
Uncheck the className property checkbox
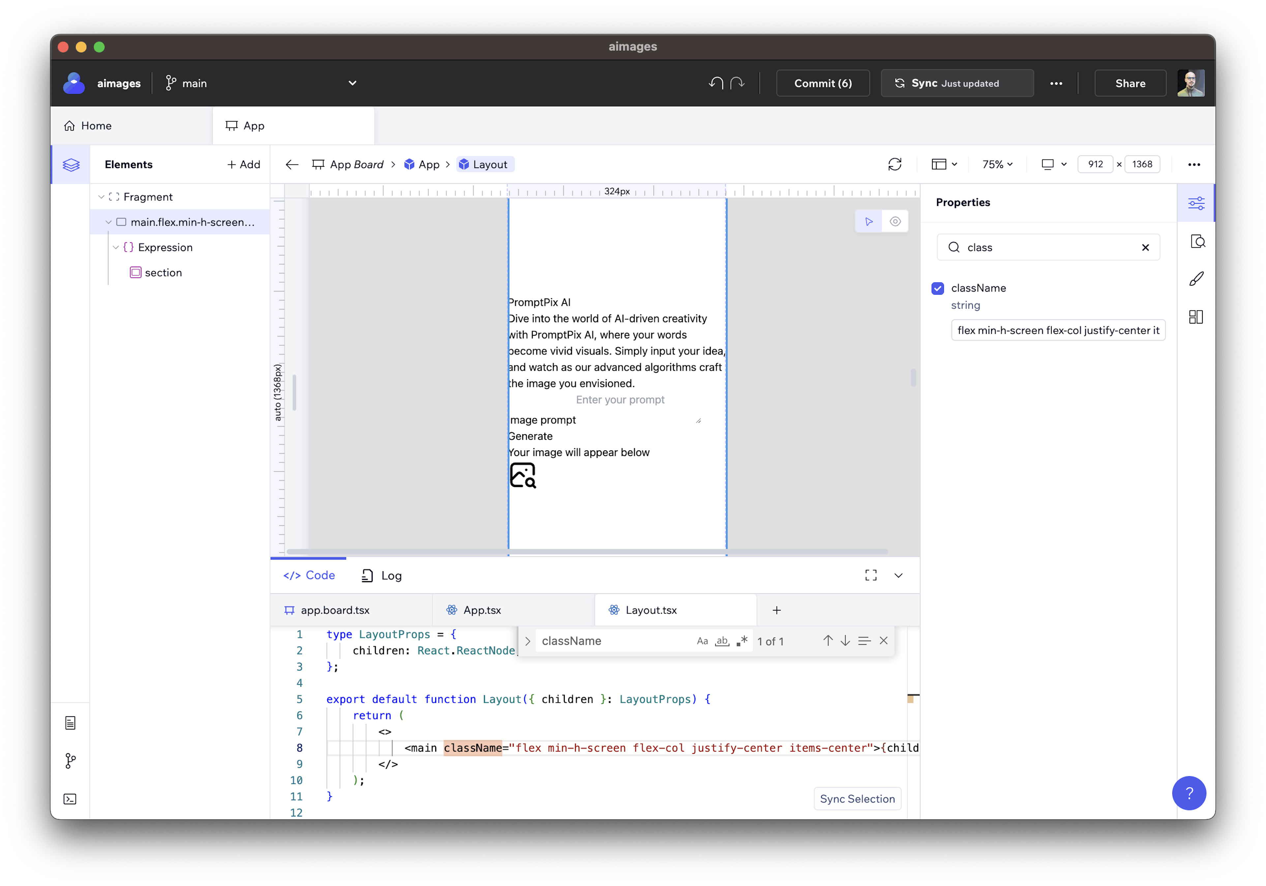[x=937, y=288]
